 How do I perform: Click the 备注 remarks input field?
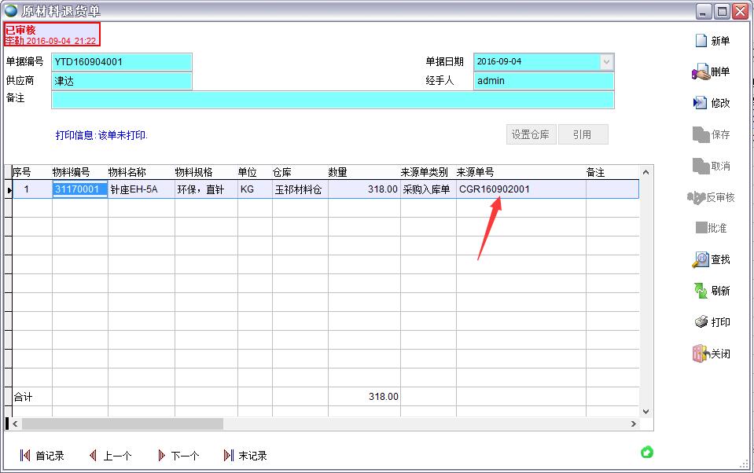[x=330, y=100]
